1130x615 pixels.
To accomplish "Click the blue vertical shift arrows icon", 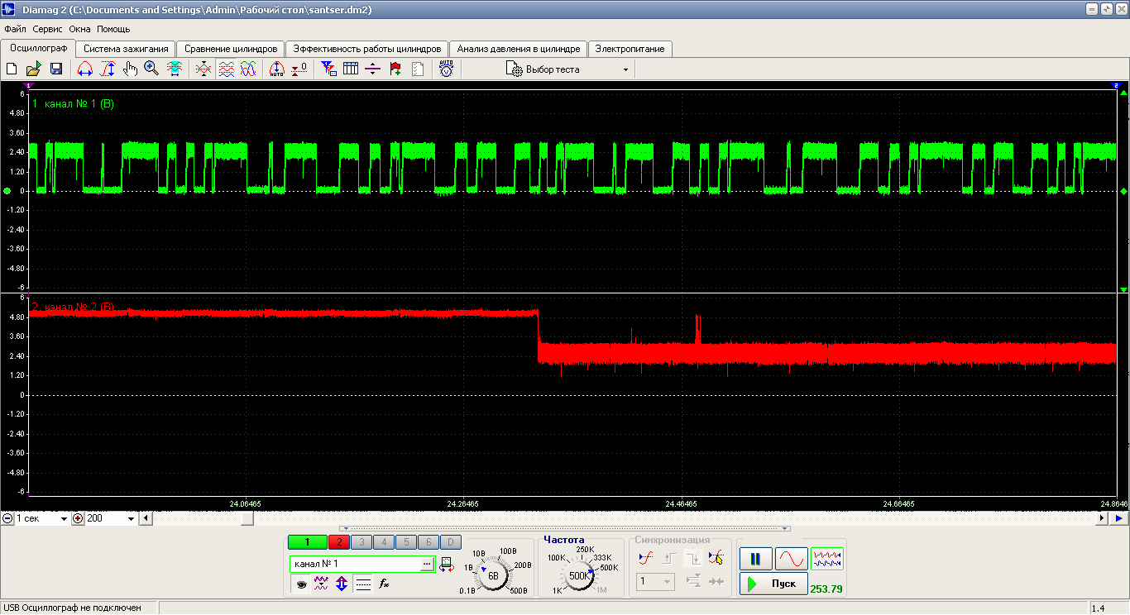I will (342, 584).
